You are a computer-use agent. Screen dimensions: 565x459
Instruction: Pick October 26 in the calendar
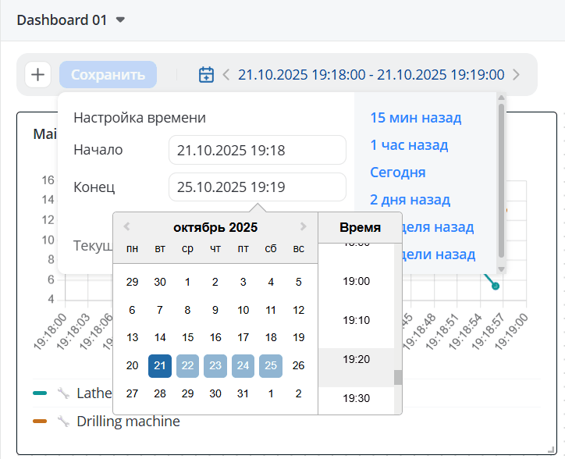pos(298,365)
